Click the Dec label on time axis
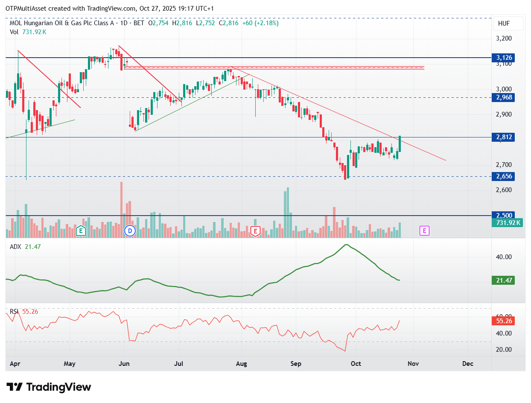Viewport: 531px width, 403px height. tap(468, 364)
